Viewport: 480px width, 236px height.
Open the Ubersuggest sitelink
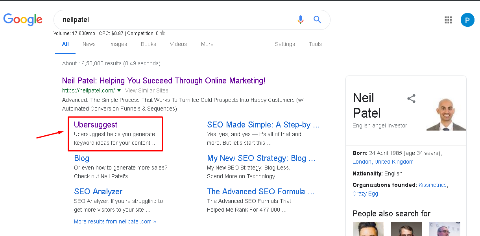click(96, 125)
